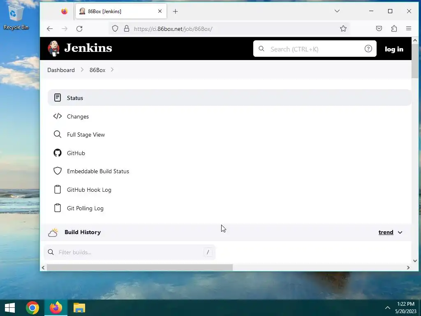Open the extensions puzzle menu

click(x=394, y=28)
